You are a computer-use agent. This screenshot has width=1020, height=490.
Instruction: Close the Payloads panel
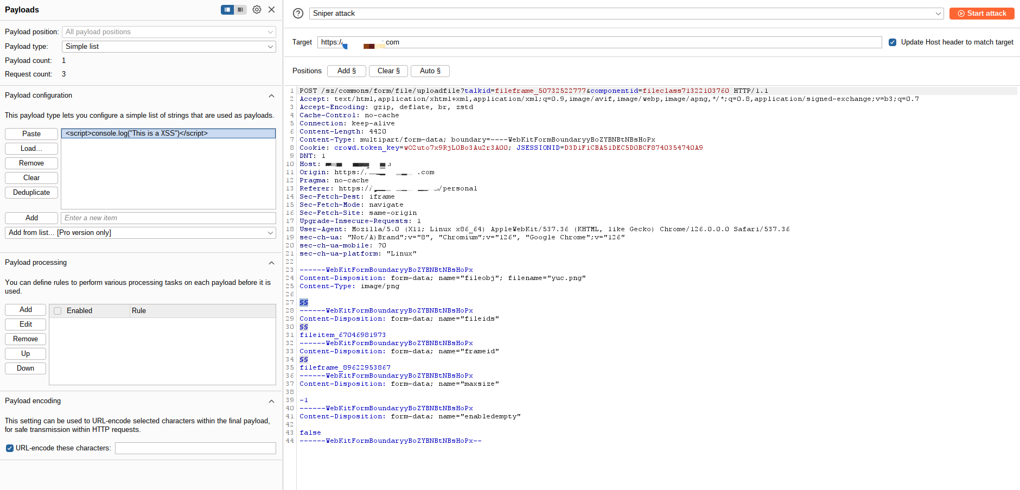tap(272, 10)
